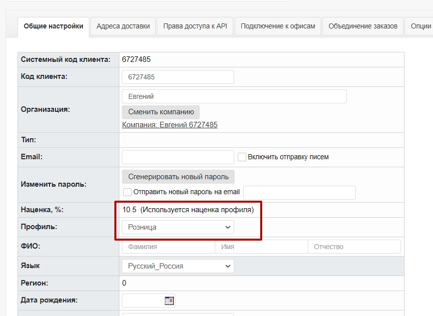The height and width of the screenshot is (316, 433).
Task: Click text Используется наценка профиля
Action: coord(197,210)
